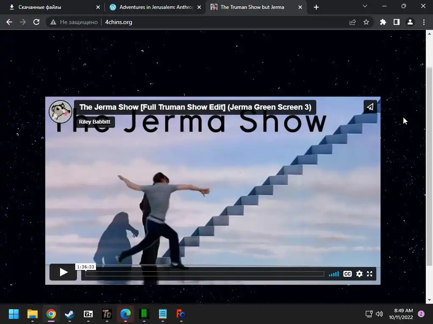
Task: Reload the current page
Action: [36, 22]
